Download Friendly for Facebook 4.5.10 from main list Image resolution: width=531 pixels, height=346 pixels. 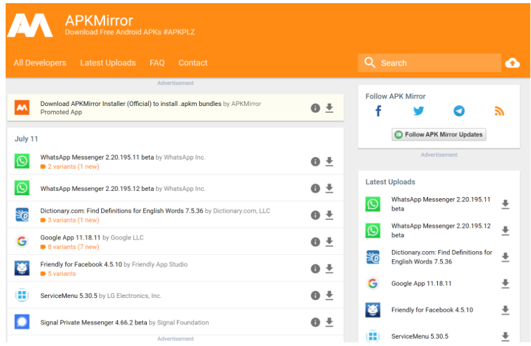point(329,269)
